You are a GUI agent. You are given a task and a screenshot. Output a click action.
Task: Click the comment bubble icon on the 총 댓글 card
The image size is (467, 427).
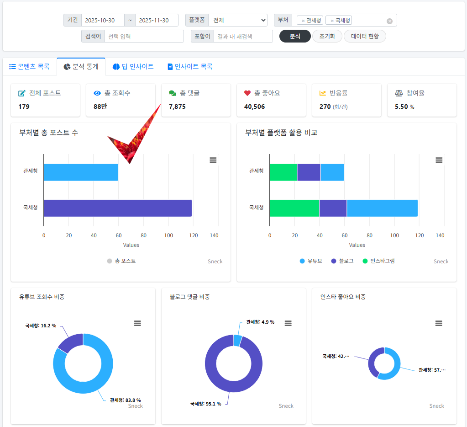click(172, 93)
